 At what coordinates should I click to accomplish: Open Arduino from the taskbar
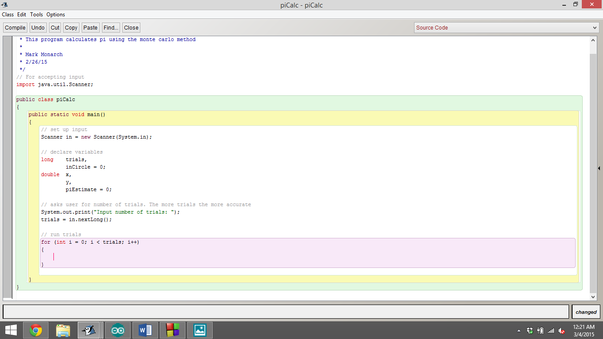pyautogui.click(x=118, y=330)
